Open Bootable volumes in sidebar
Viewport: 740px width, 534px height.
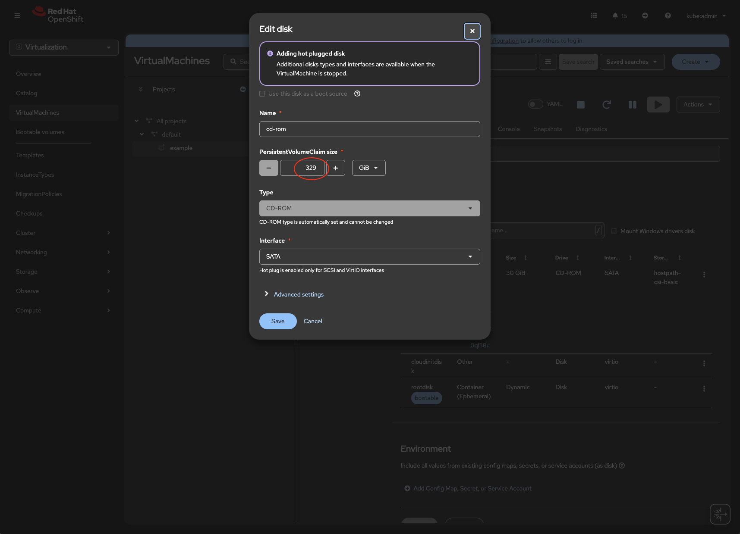40,132
